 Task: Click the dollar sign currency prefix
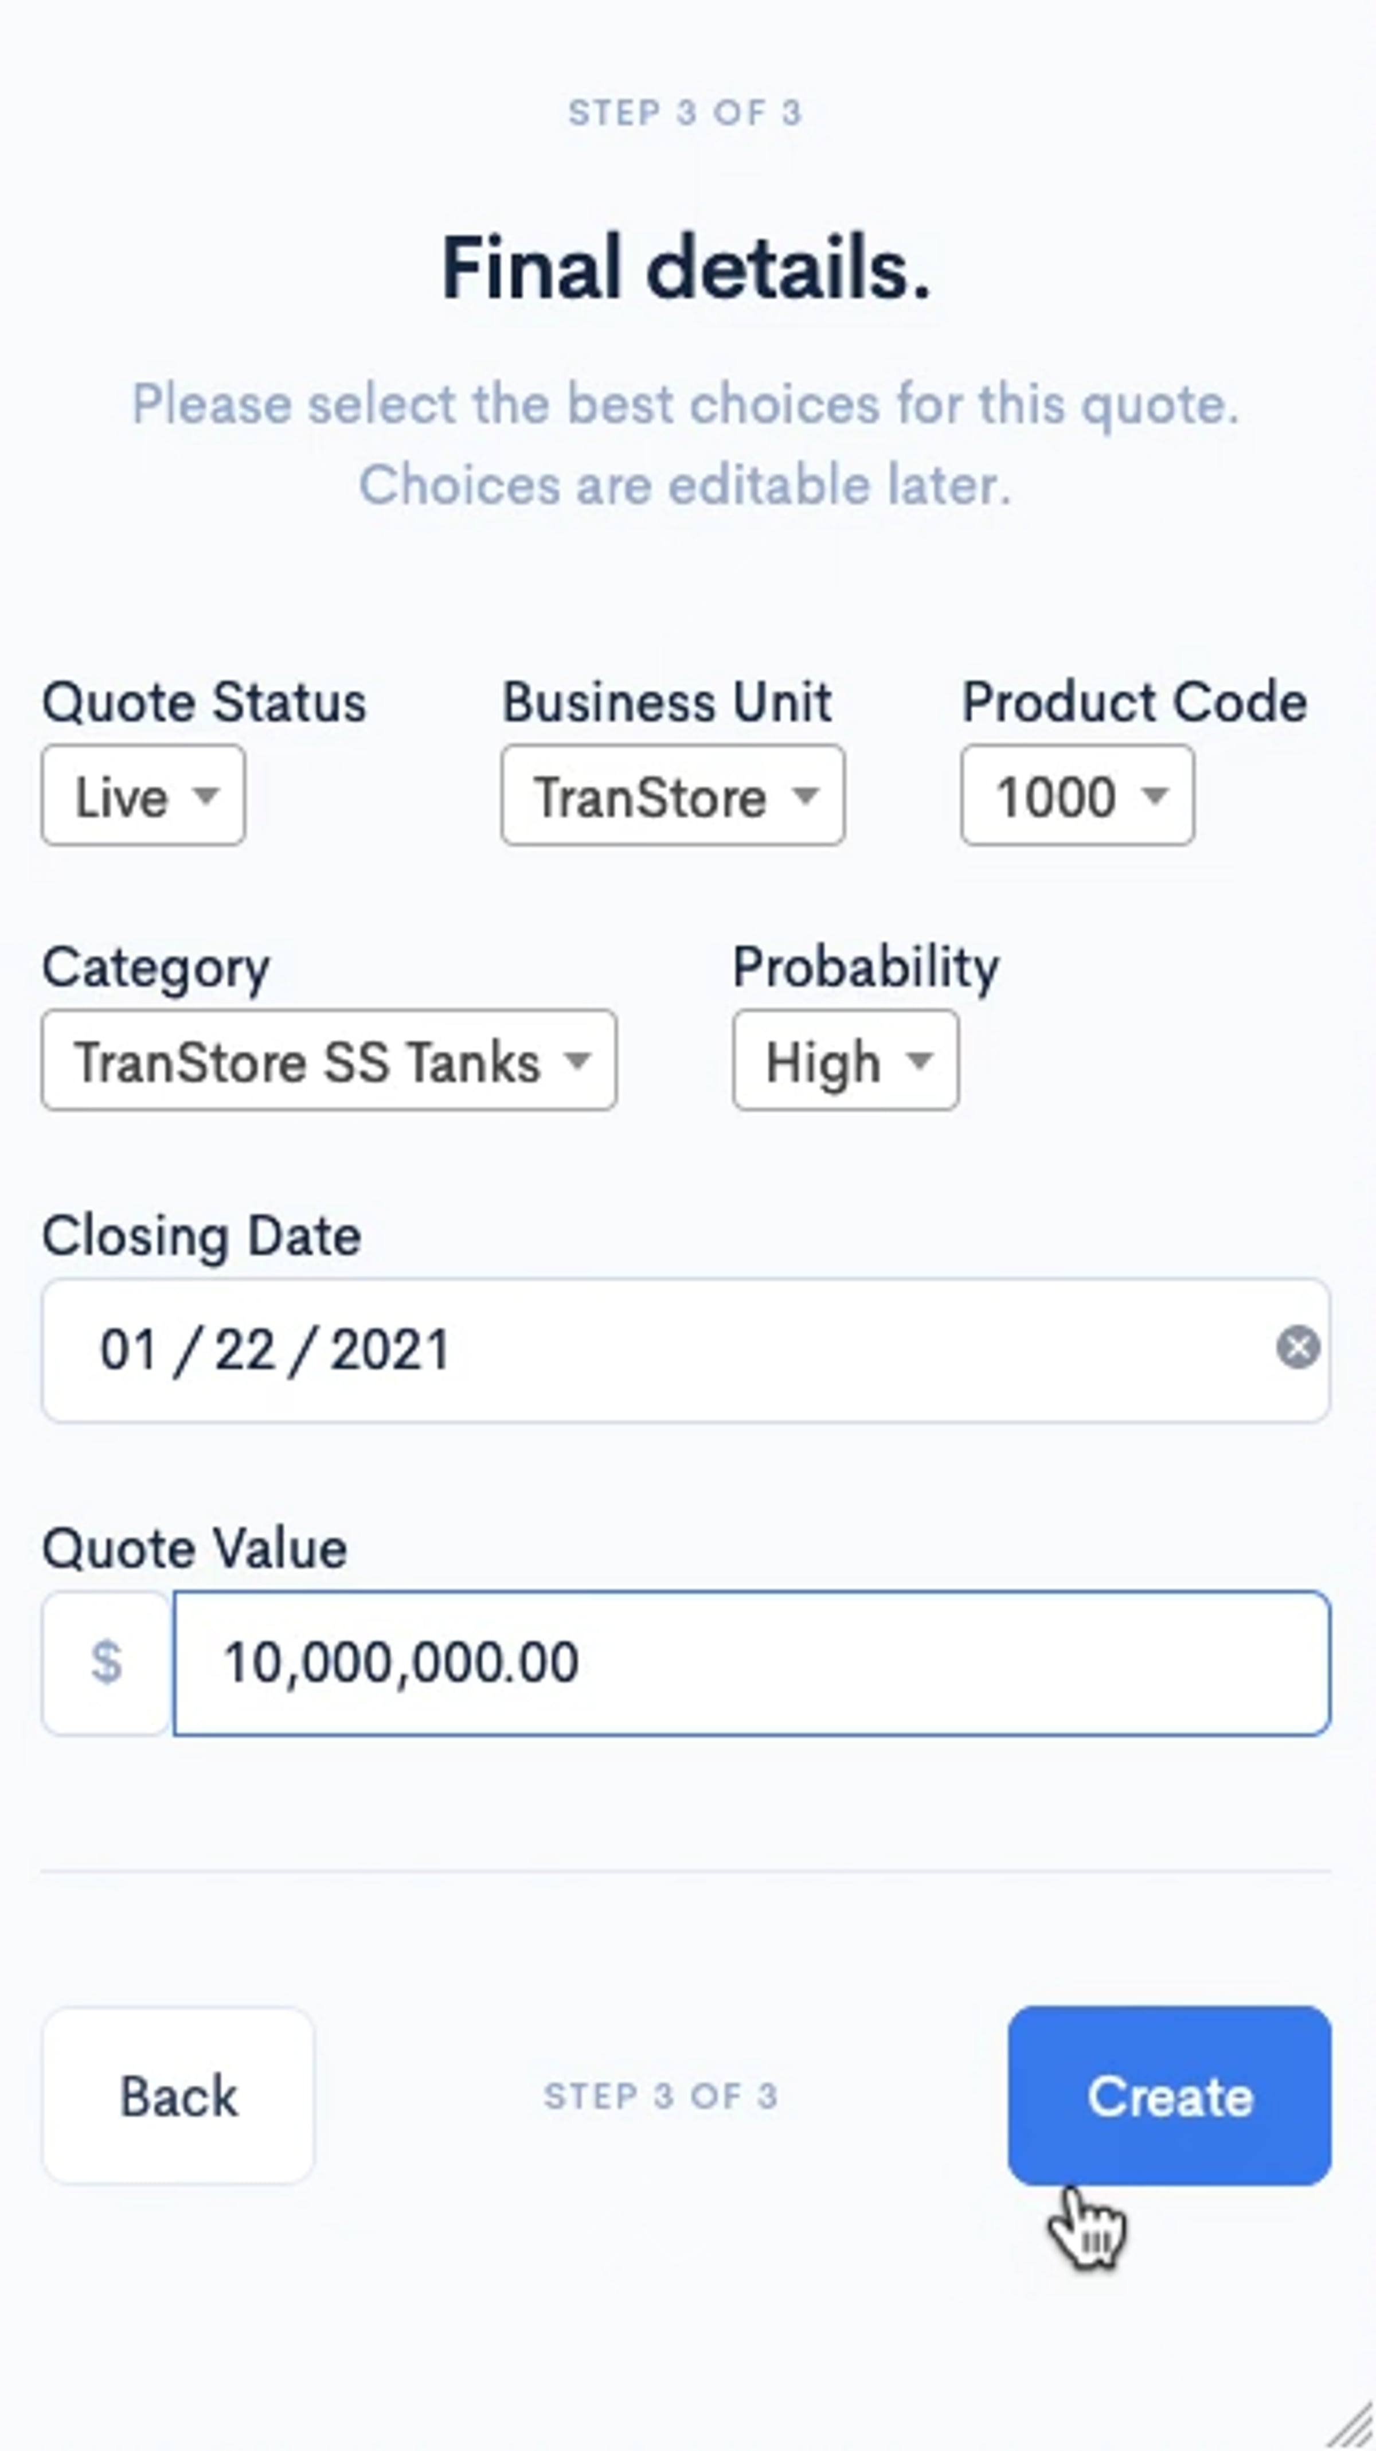(x=107, y=1663)
